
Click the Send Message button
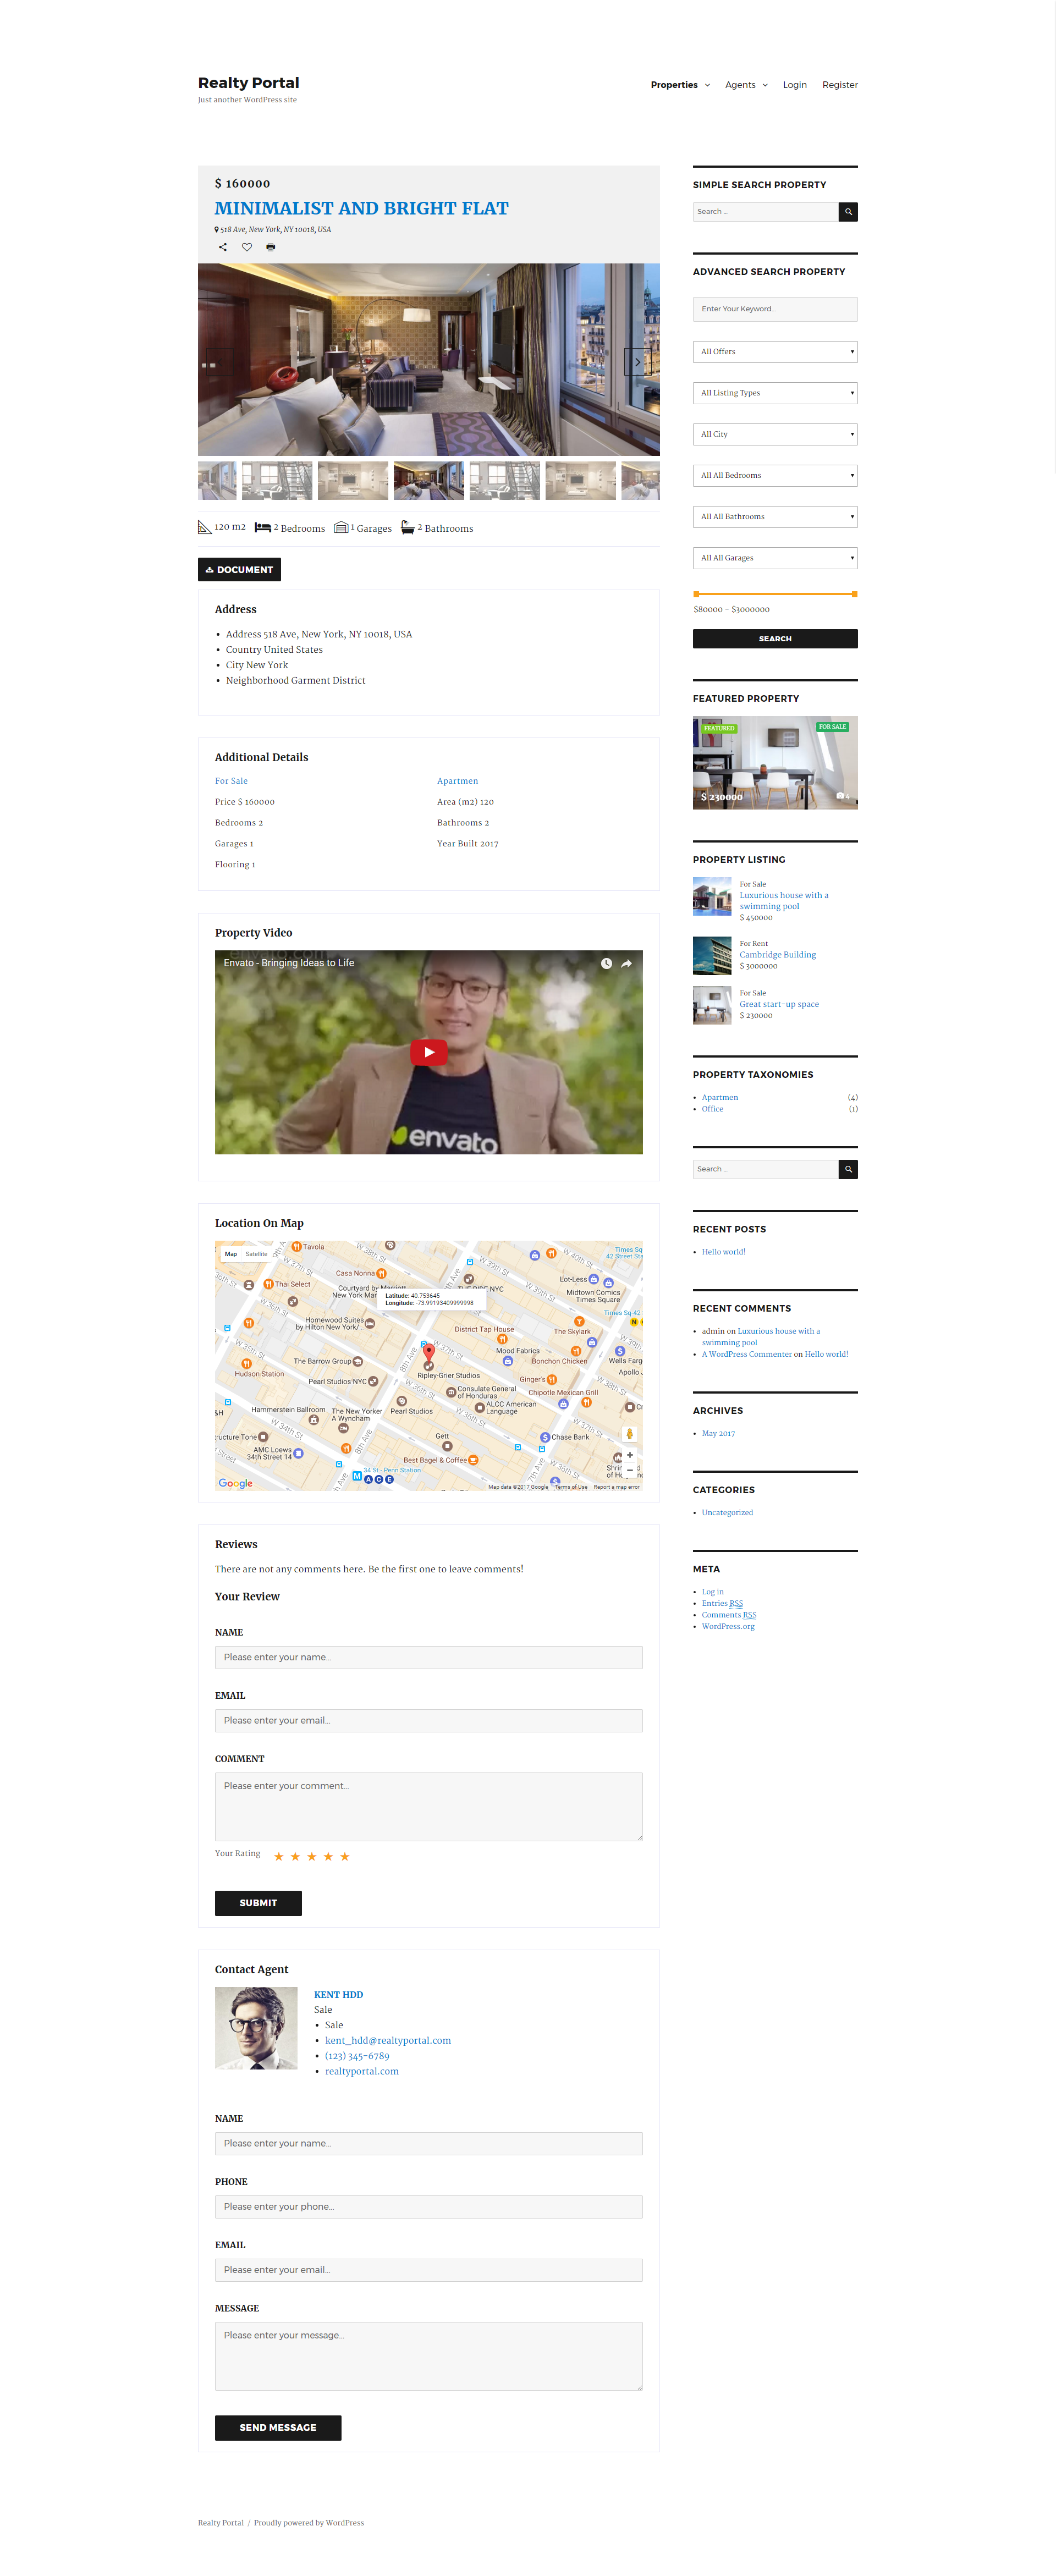277,2427
